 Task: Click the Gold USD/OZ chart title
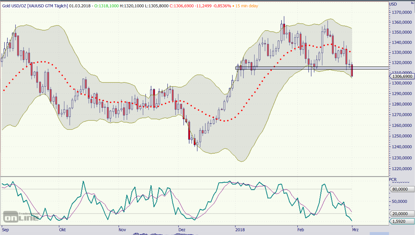[35, 6]
